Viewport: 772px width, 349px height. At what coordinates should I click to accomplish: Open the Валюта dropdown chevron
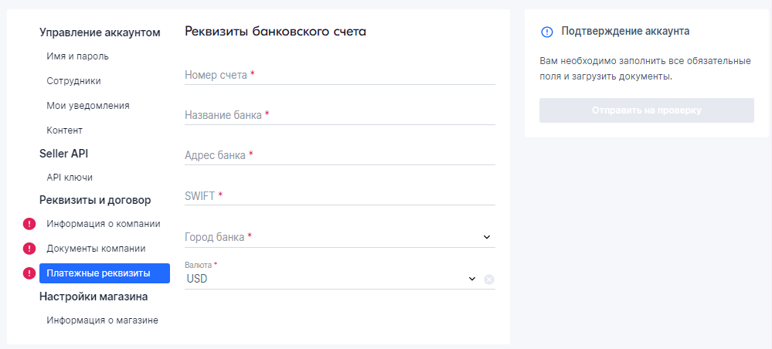click(x=471, y=279)
